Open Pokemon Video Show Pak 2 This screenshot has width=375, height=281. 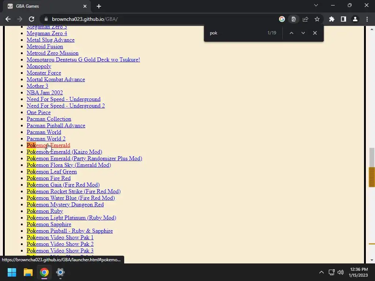pos(60,244)
